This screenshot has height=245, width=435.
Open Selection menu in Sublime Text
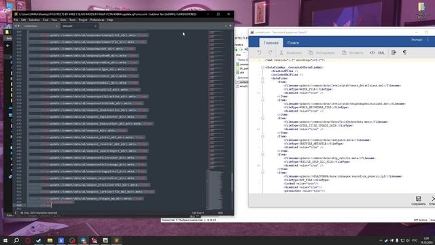[x=34, y=20]
